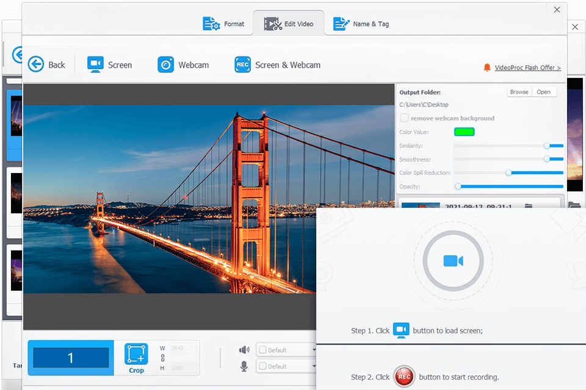Image resolution: width=586 pixels, height=390 pixels.
Task: Select Webcam recording mode
Action: 183,65
